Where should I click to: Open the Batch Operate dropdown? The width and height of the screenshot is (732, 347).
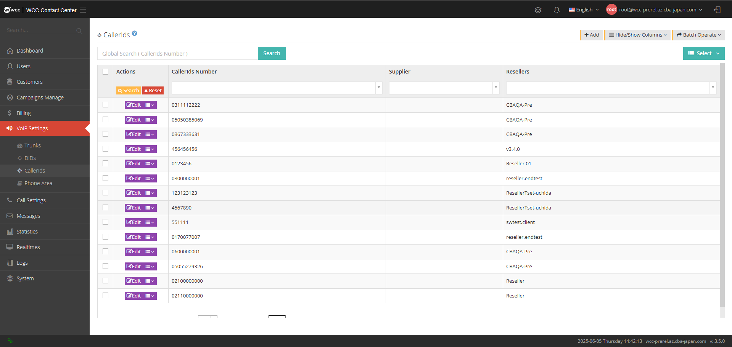pyautogui.click(x=698, y=35)
